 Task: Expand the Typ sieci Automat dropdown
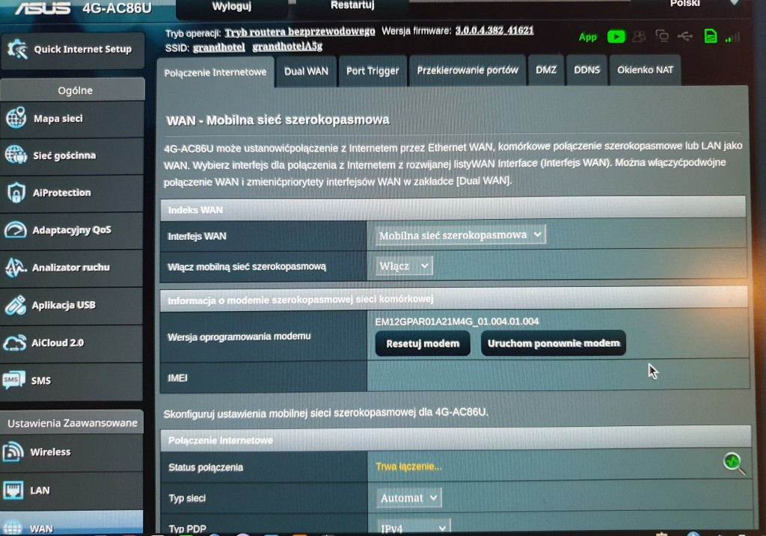(408, 498)
